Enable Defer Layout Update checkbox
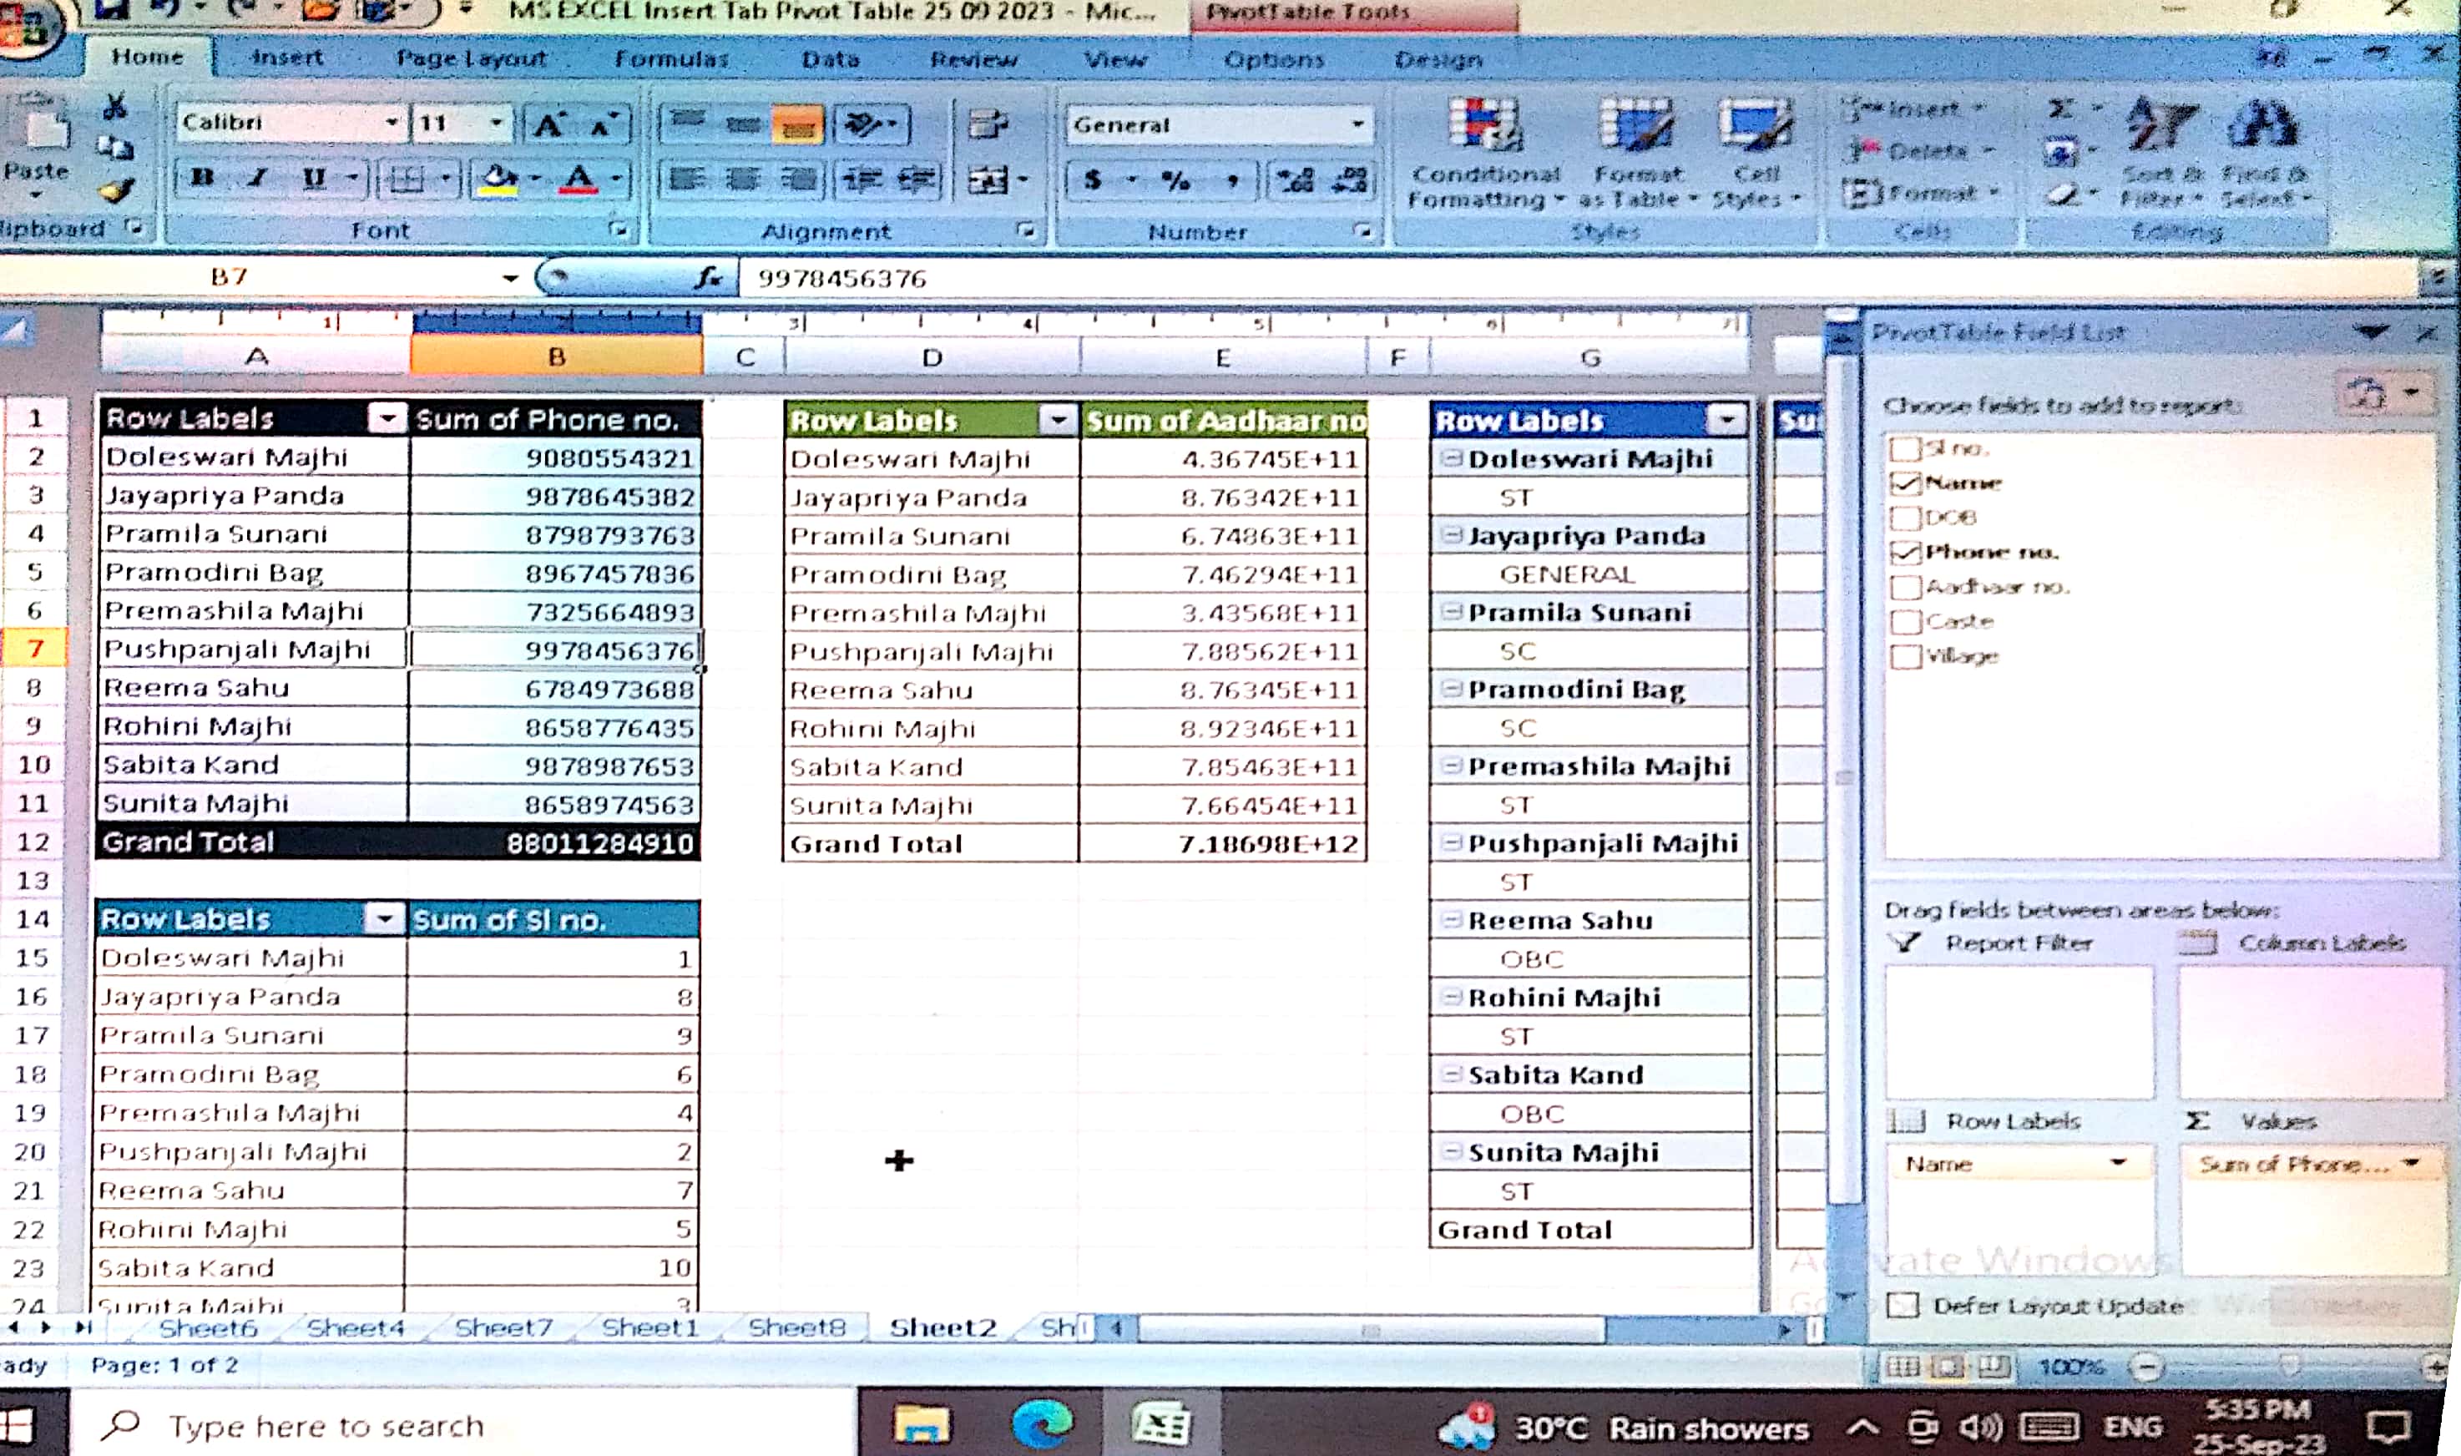The height and width of the screenshot is (1456, 2461). click(1904, 1305)
